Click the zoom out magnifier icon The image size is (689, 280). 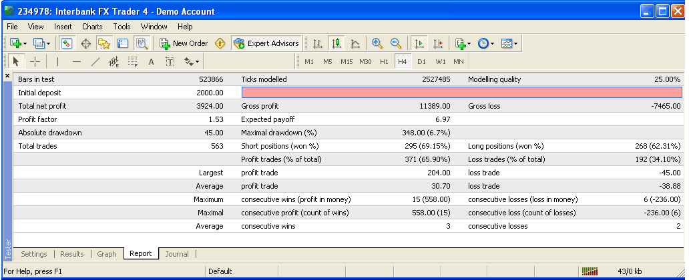click(396, 43)
